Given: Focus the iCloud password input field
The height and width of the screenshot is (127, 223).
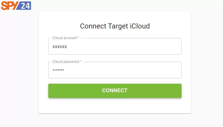Looking at the screenshot, I should [x=115, y=70].
